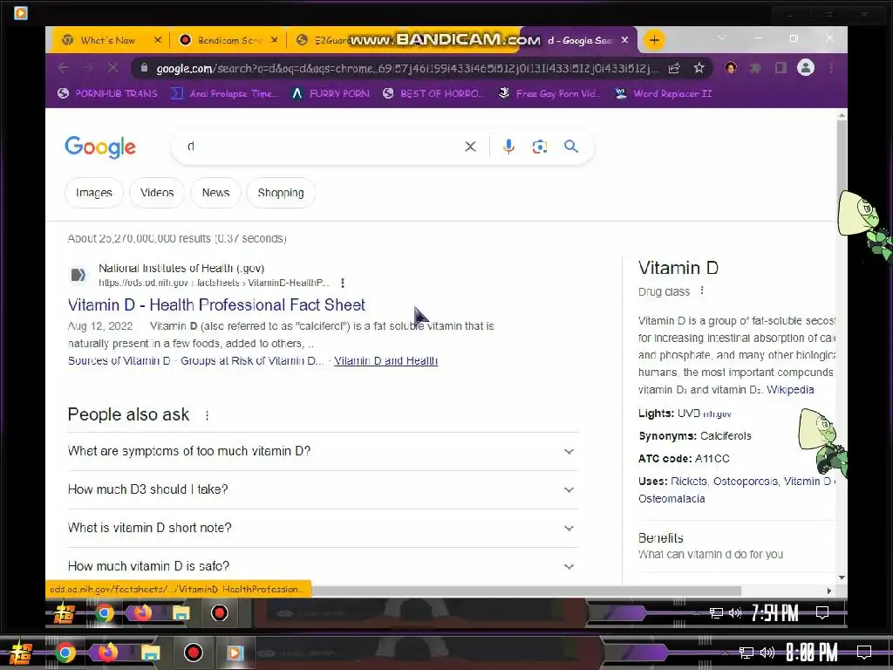Viewport: 893px width, 670px height.
Task: Click the Chrome address bar URL
Action: tap(406, 68)
